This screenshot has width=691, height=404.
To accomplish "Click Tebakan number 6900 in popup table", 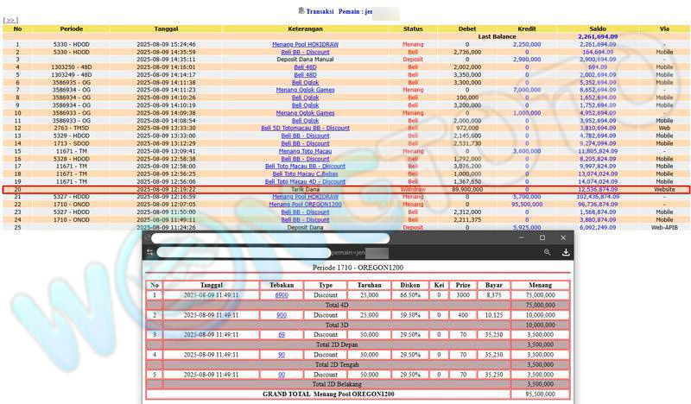I will (x=282, y=295).
